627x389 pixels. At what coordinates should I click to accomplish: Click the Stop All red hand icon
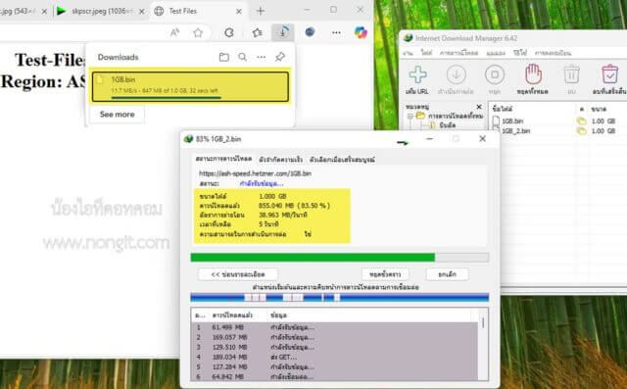[533, 74]
